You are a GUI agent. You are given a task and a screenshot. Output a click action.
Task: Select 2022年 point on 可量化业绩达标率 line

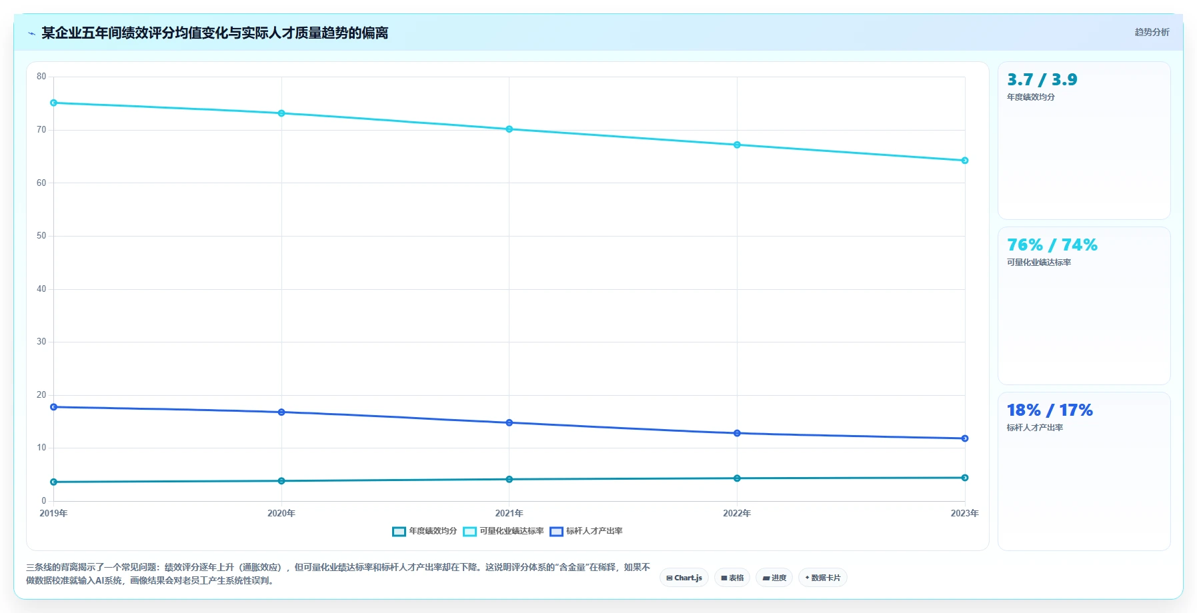point(737,145)
